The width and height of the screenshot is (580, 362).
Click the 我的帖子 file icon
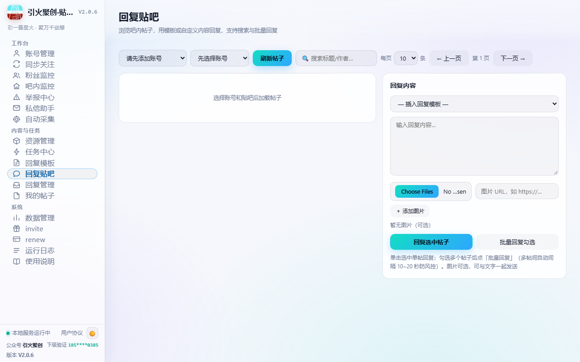[17, 196]
